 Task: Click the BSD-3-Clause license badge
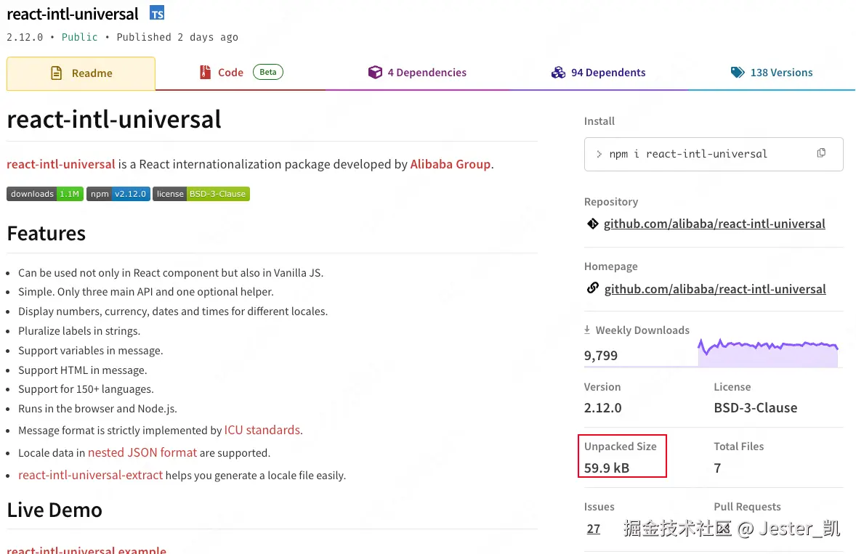click(201, 194)
